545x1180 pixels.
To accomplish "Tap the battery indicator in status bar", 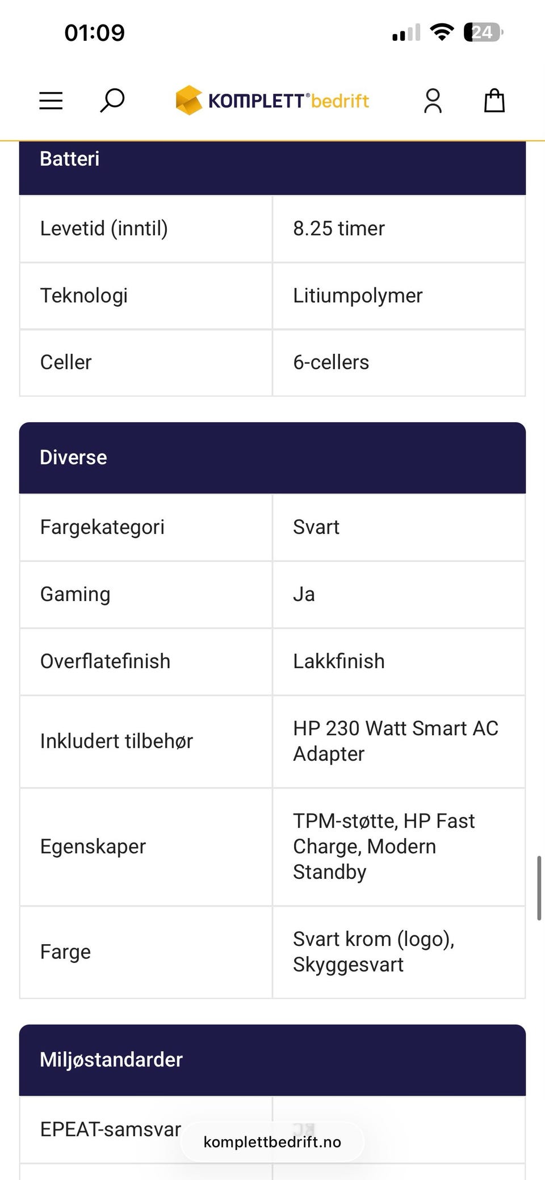I will pyautogui.click(x=483, y=32).
